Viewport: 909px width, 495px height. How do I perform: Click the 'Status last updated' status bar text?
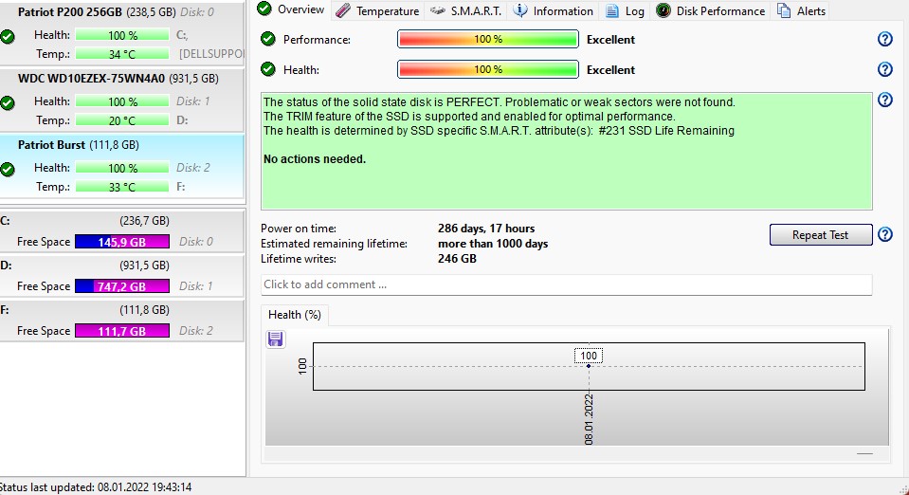96,486
